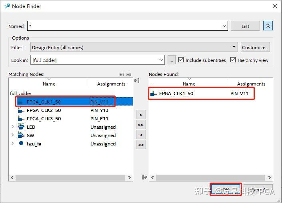Click the Unassigned cell for fa:u_fa
282x203 pixels.
[103, 144]
